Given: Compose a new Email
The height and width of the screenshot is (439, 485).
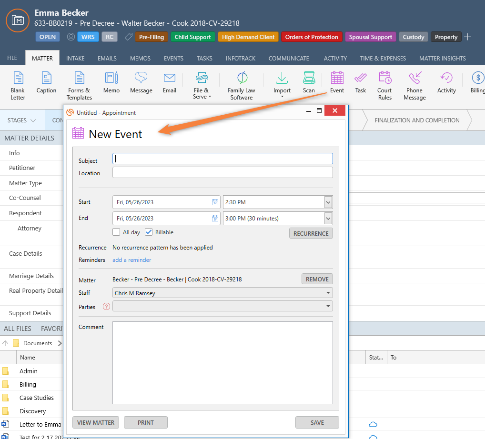Looking at the screenshot, I should pyautogui.click(x=170, y=82).
